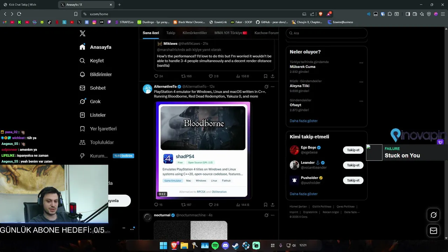Open Discord from the Windows taskbar
Screen dimensions: 448x252
pos(225,246)
